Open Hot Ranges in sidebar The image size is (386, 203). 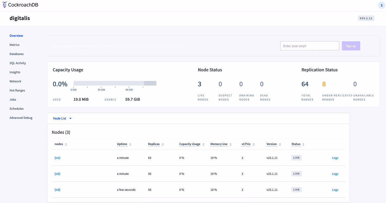coord(17,90)
